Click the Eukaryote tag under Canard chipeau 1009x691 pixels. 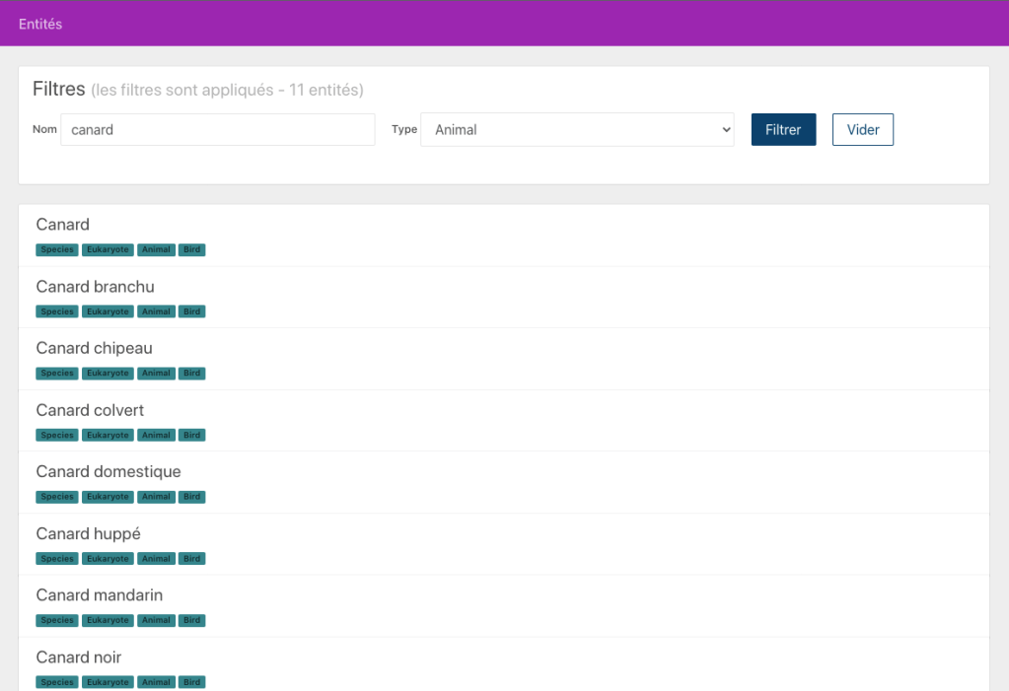(x=108, y=374)
